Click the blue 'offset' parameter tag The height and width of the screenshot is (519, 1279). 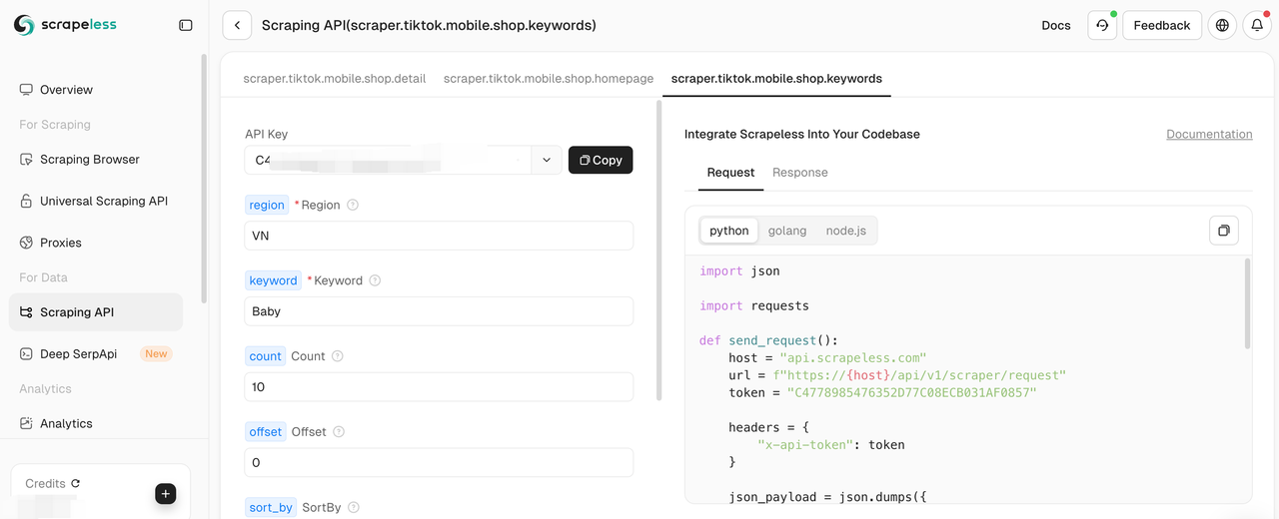pos(266,432)
